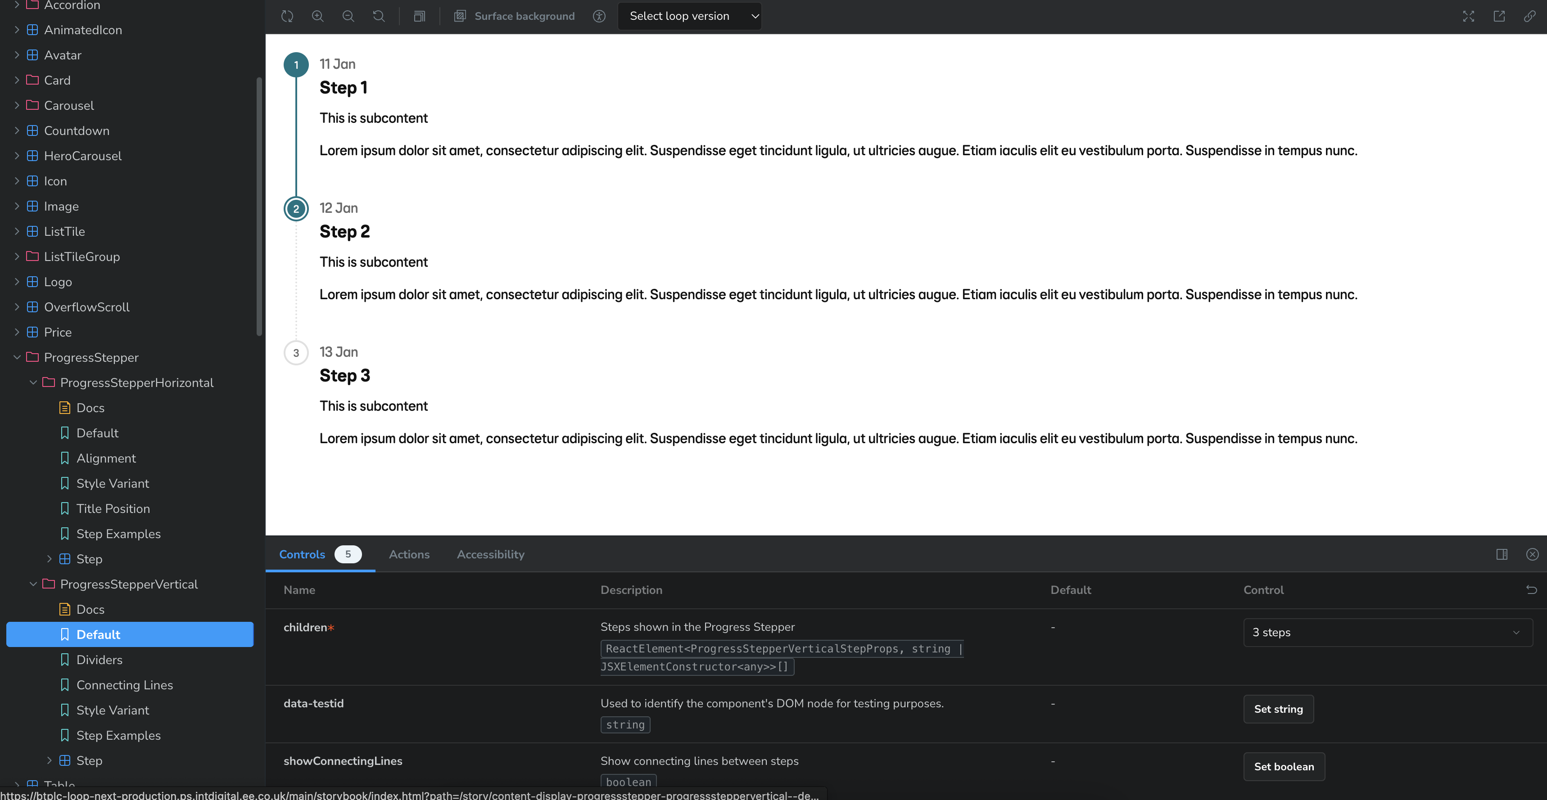This screenshot has width=1547, height=800.
Task: Reset controls with the undo icon
Action: 1531,590
